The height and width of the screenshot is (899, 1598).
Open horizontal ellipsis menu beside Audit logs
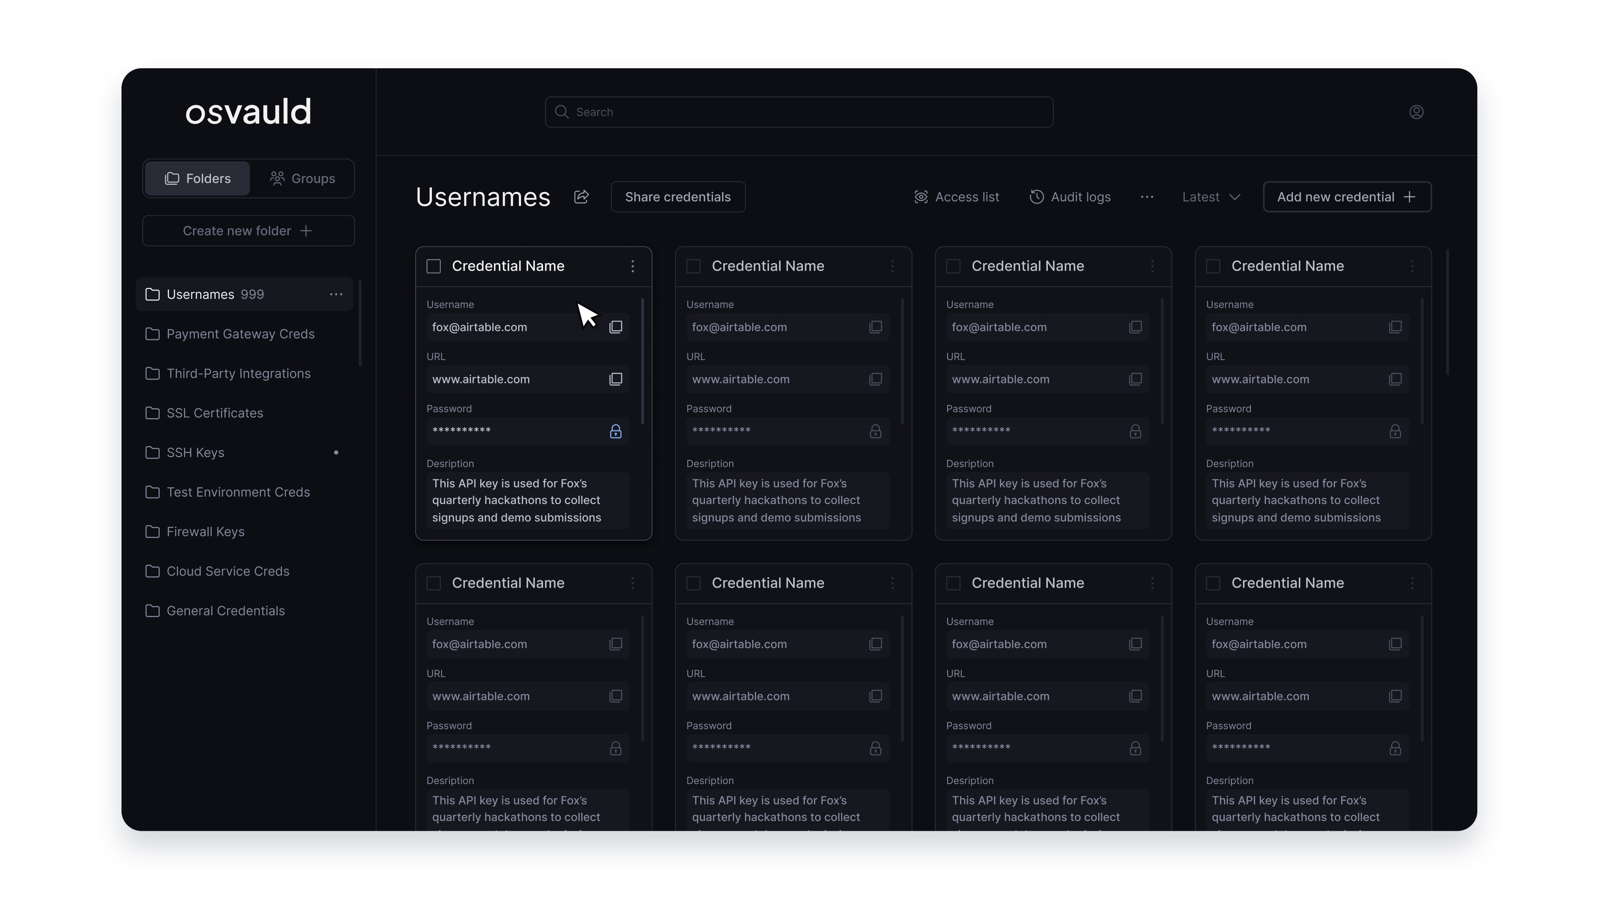[x=1146, y=197]
